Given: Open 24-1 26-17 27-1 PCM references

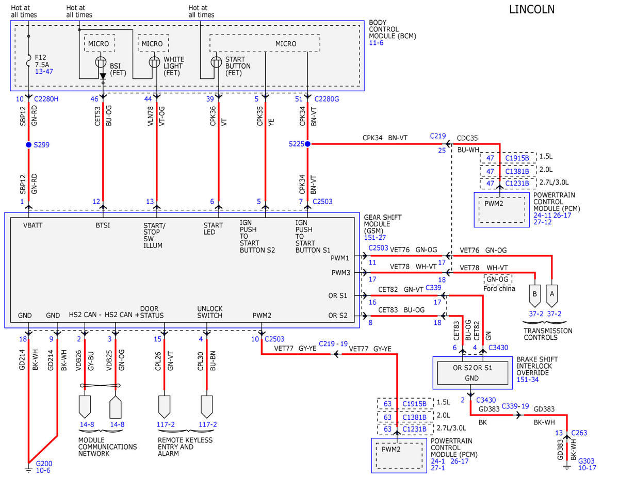Looking at the screenshot, I should point(449,465).
